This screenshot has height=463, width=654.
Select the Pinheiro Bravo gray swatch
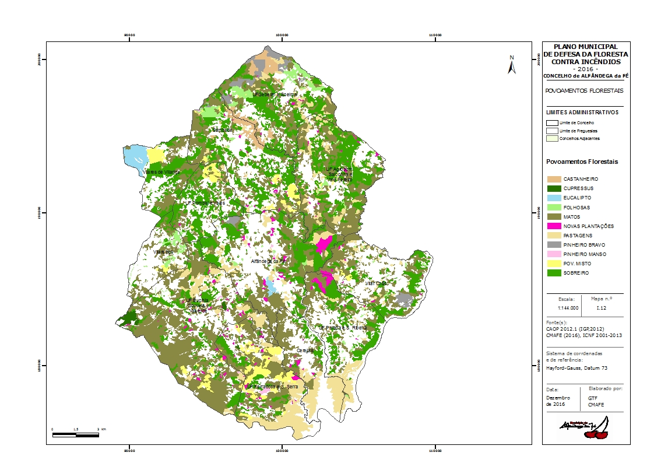[554, 245]
